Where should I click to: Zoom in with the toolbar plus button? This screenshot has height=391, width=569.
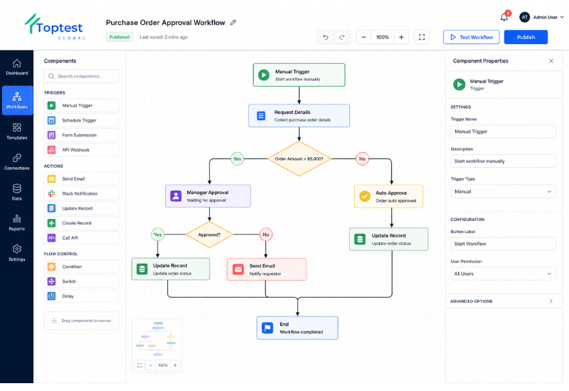(401, 37)
